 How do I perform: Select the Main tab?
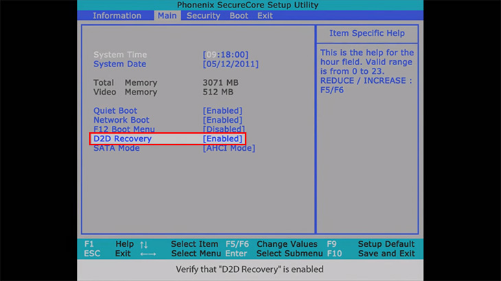pyautogui.click(x=167, y=16)
